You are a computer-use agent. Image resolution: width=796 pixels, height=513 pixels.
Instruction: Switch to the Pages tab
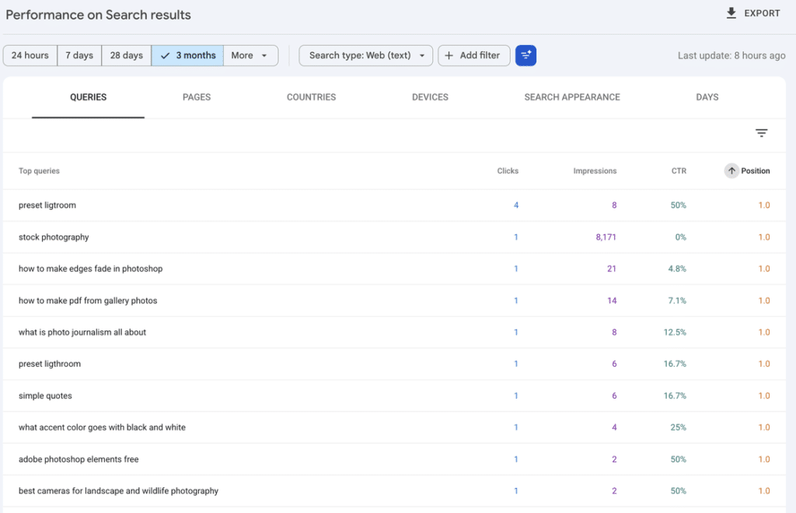(x=197, y=97)
